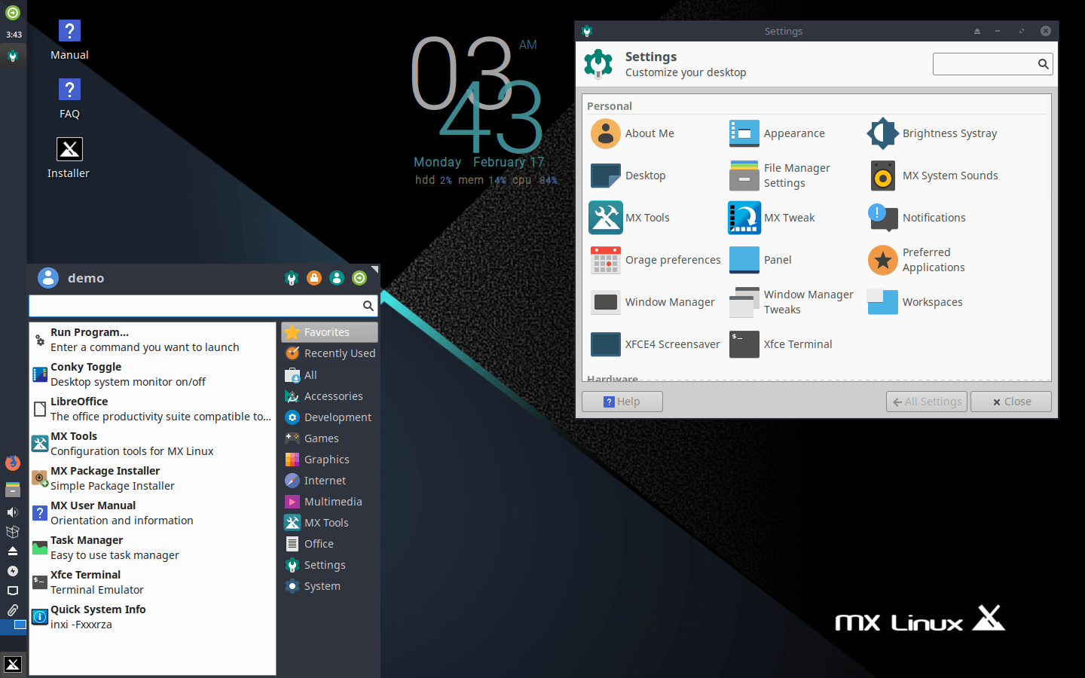The image size is (1085, 678).
Task: Click the Settings window search field
Action: coord(992,64)
